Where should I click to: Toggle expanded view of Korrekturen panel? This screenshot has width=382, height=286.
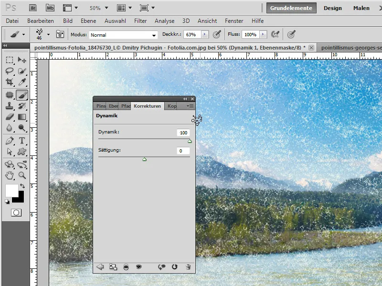coord(113,267)
